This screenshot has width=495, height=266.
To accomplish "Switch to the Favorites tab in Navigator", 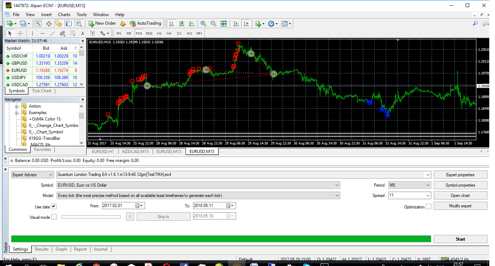I will (x=43, y=149).
